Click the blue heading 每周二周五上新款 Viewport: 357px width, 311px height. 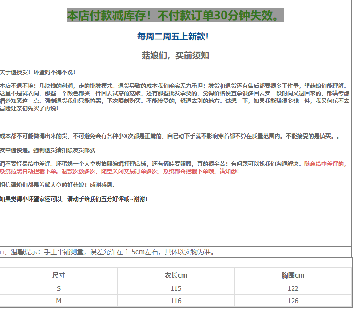click(x=173, y=37)
